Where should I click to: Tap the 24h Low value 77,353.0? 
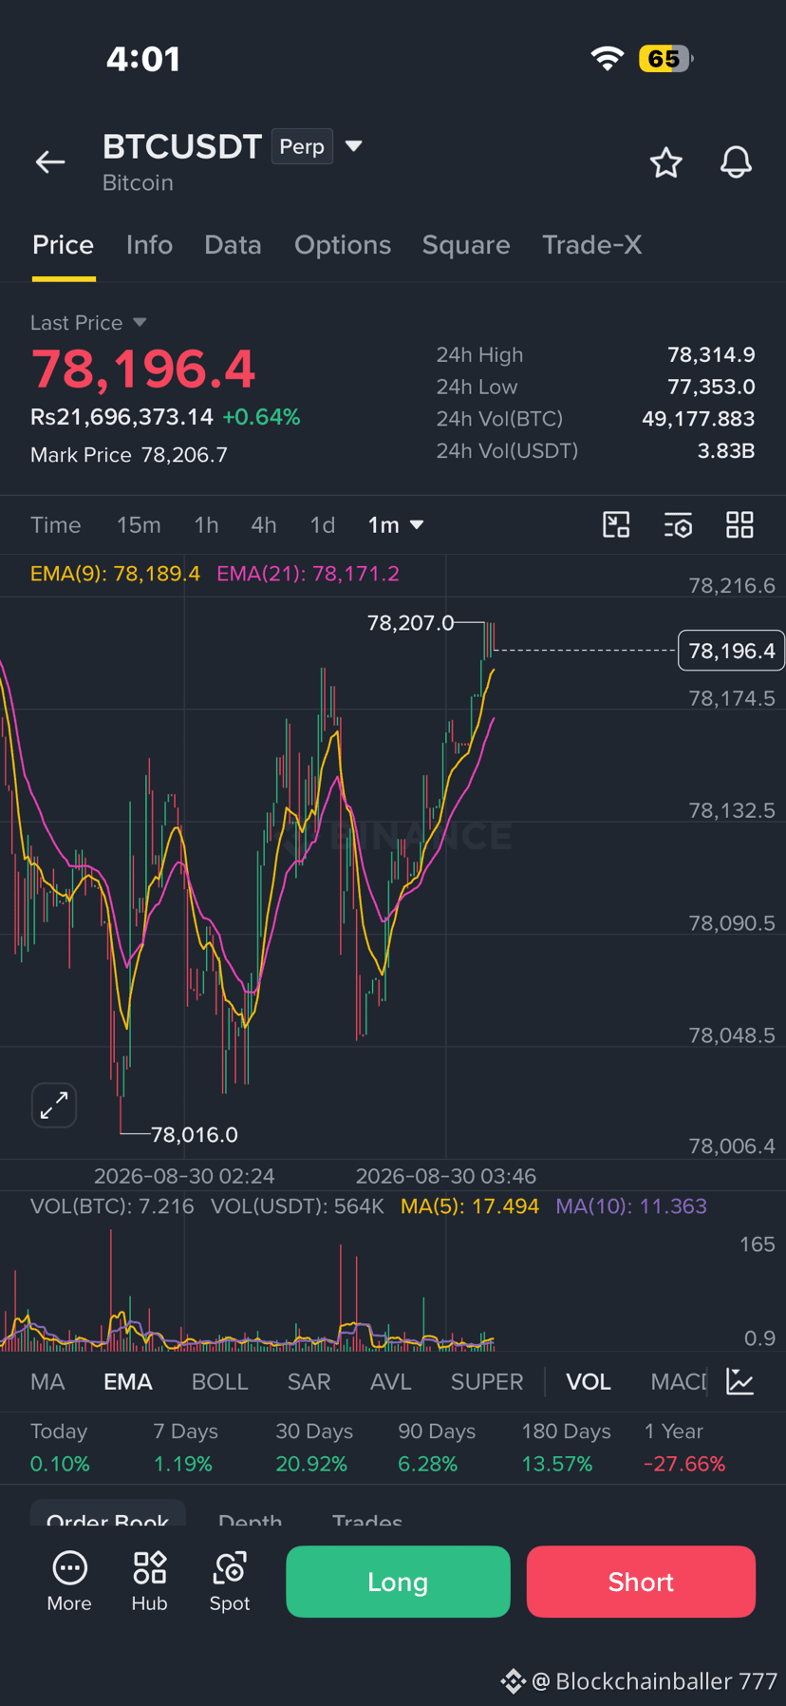tap(711, 387)
